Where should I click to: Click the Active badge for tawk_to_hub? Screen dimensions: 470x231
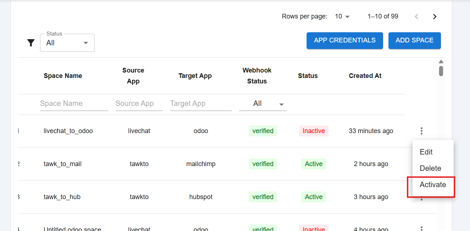314,197
